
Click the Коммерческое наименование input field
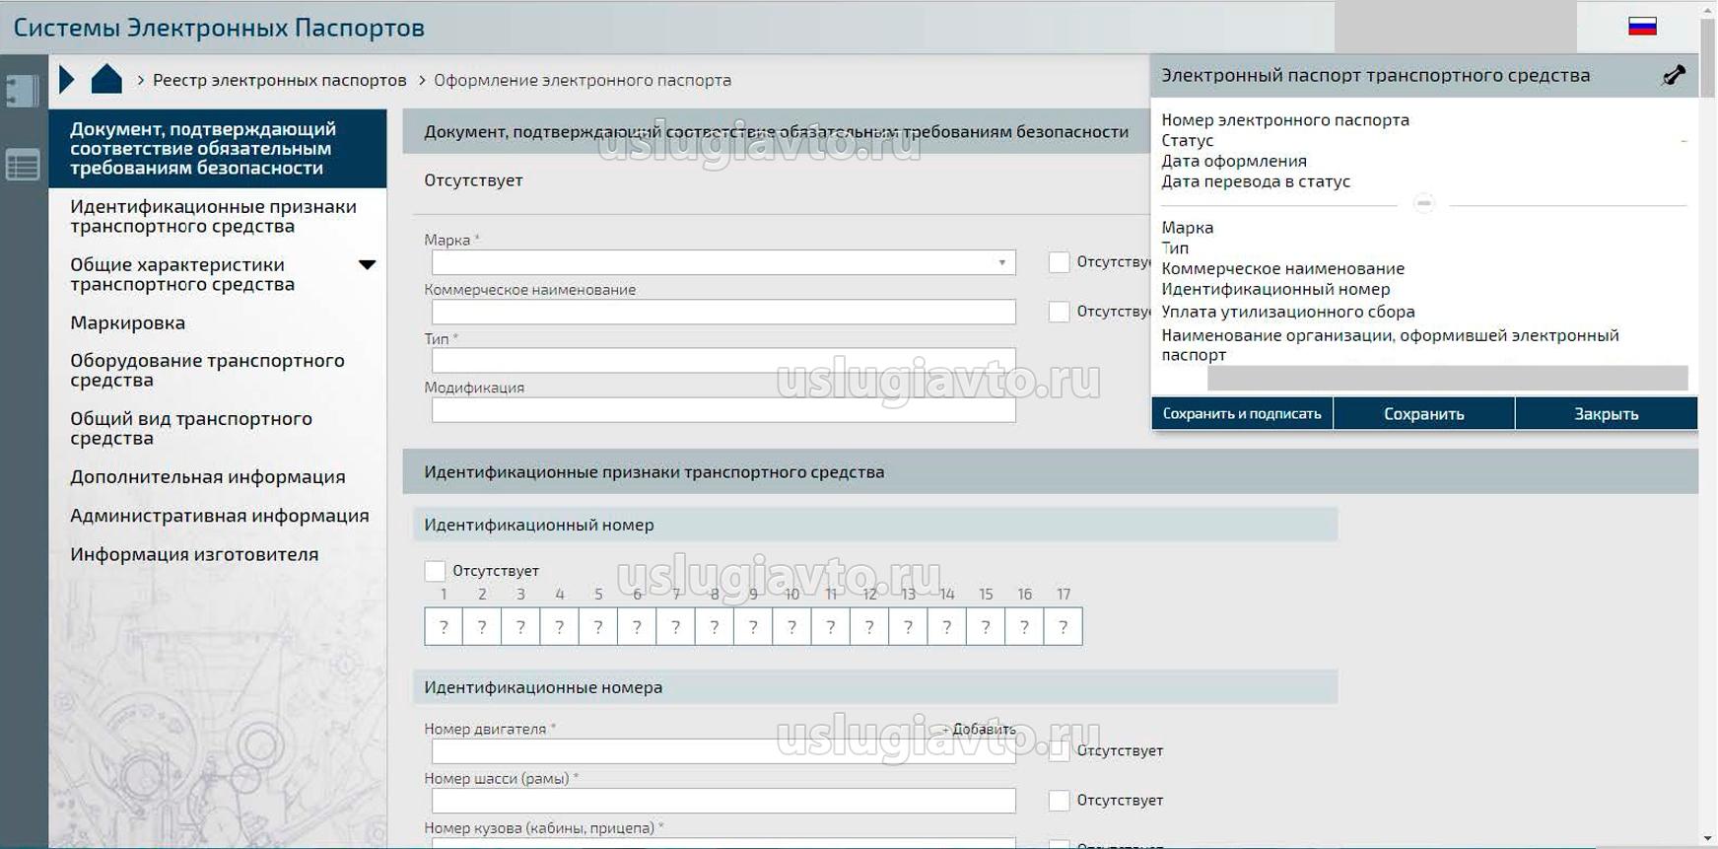(x=723, y=313)
